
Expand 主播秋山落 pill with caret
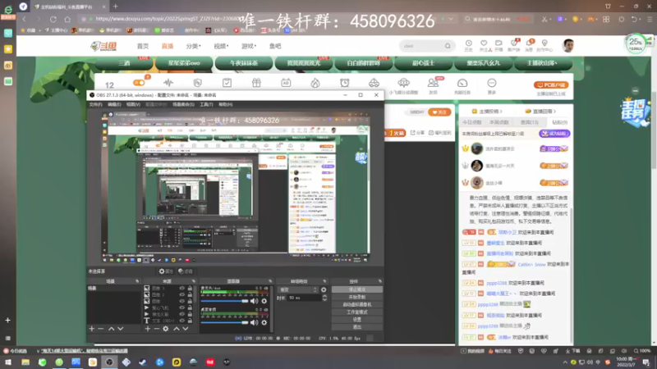pos(543,63)
